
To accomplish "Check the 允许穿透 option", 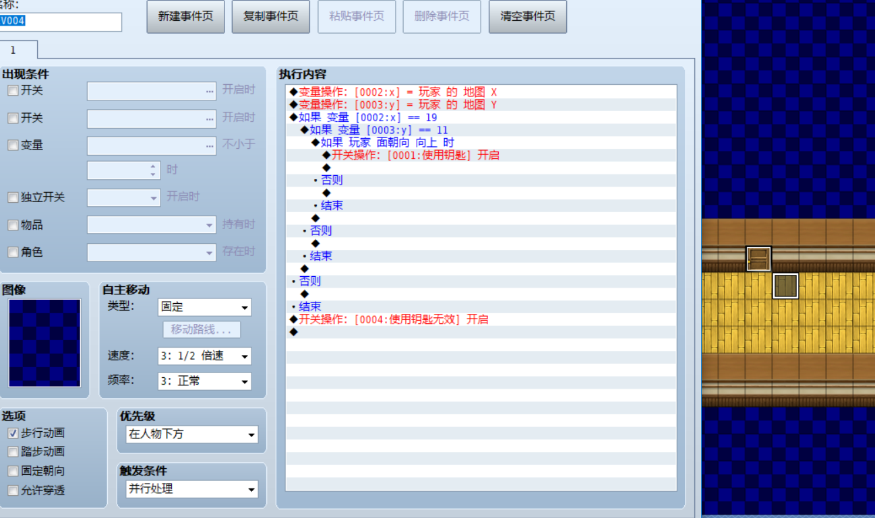I will (x=13, y=490).
